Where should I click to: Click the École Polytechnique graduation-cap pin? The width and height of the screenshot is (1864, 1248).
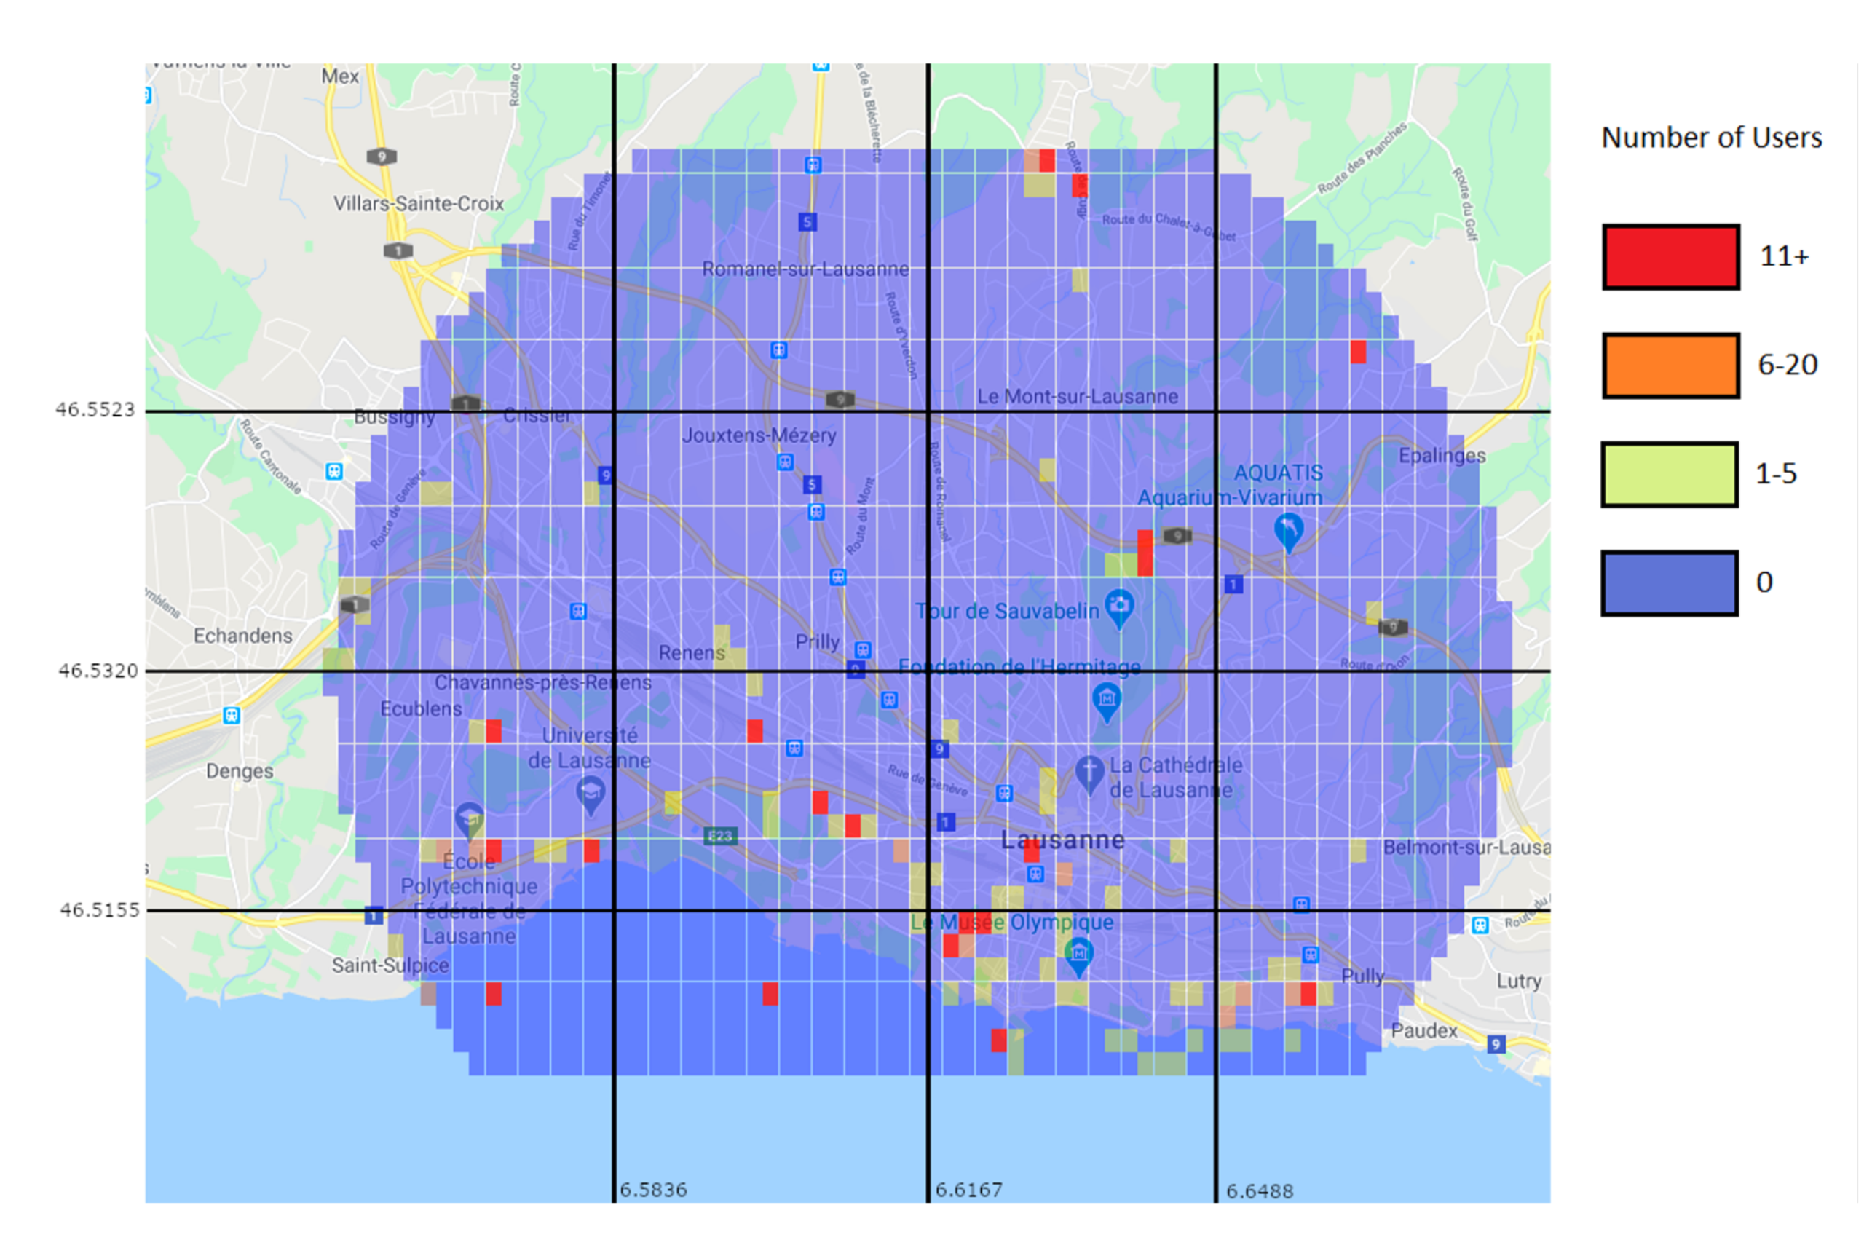[470, 819]
